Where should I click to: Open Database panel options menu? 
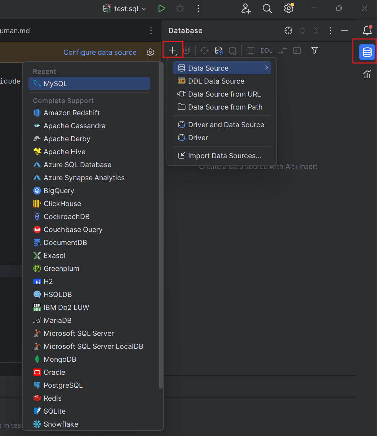click(331, 31)
